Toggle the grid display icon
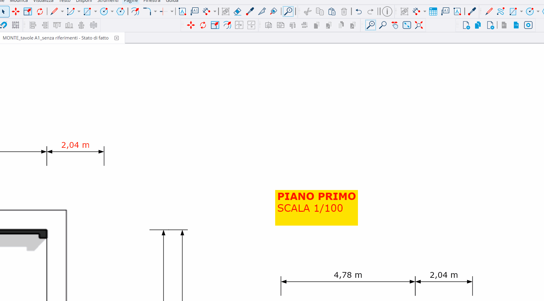The image size is (544, 301). [15, 25]
